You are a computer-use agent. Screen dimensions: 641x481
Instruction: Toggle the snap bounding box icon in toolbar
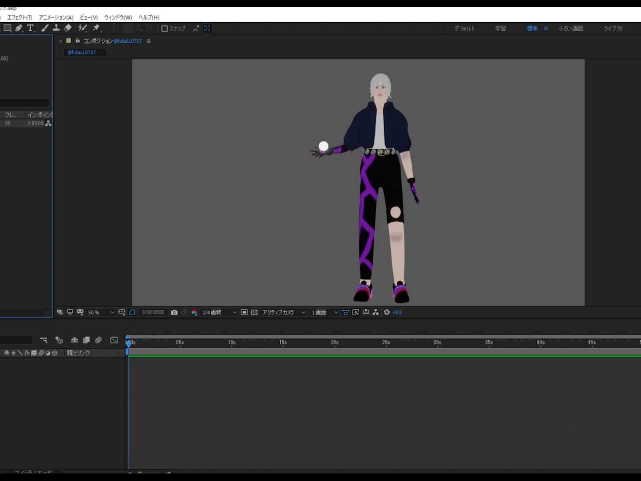[x=207, y=29]
